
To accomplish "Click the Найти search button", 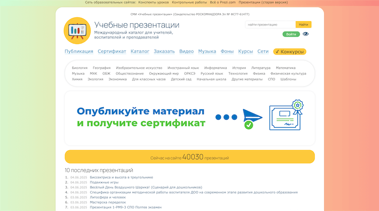I will coord(303,25).
